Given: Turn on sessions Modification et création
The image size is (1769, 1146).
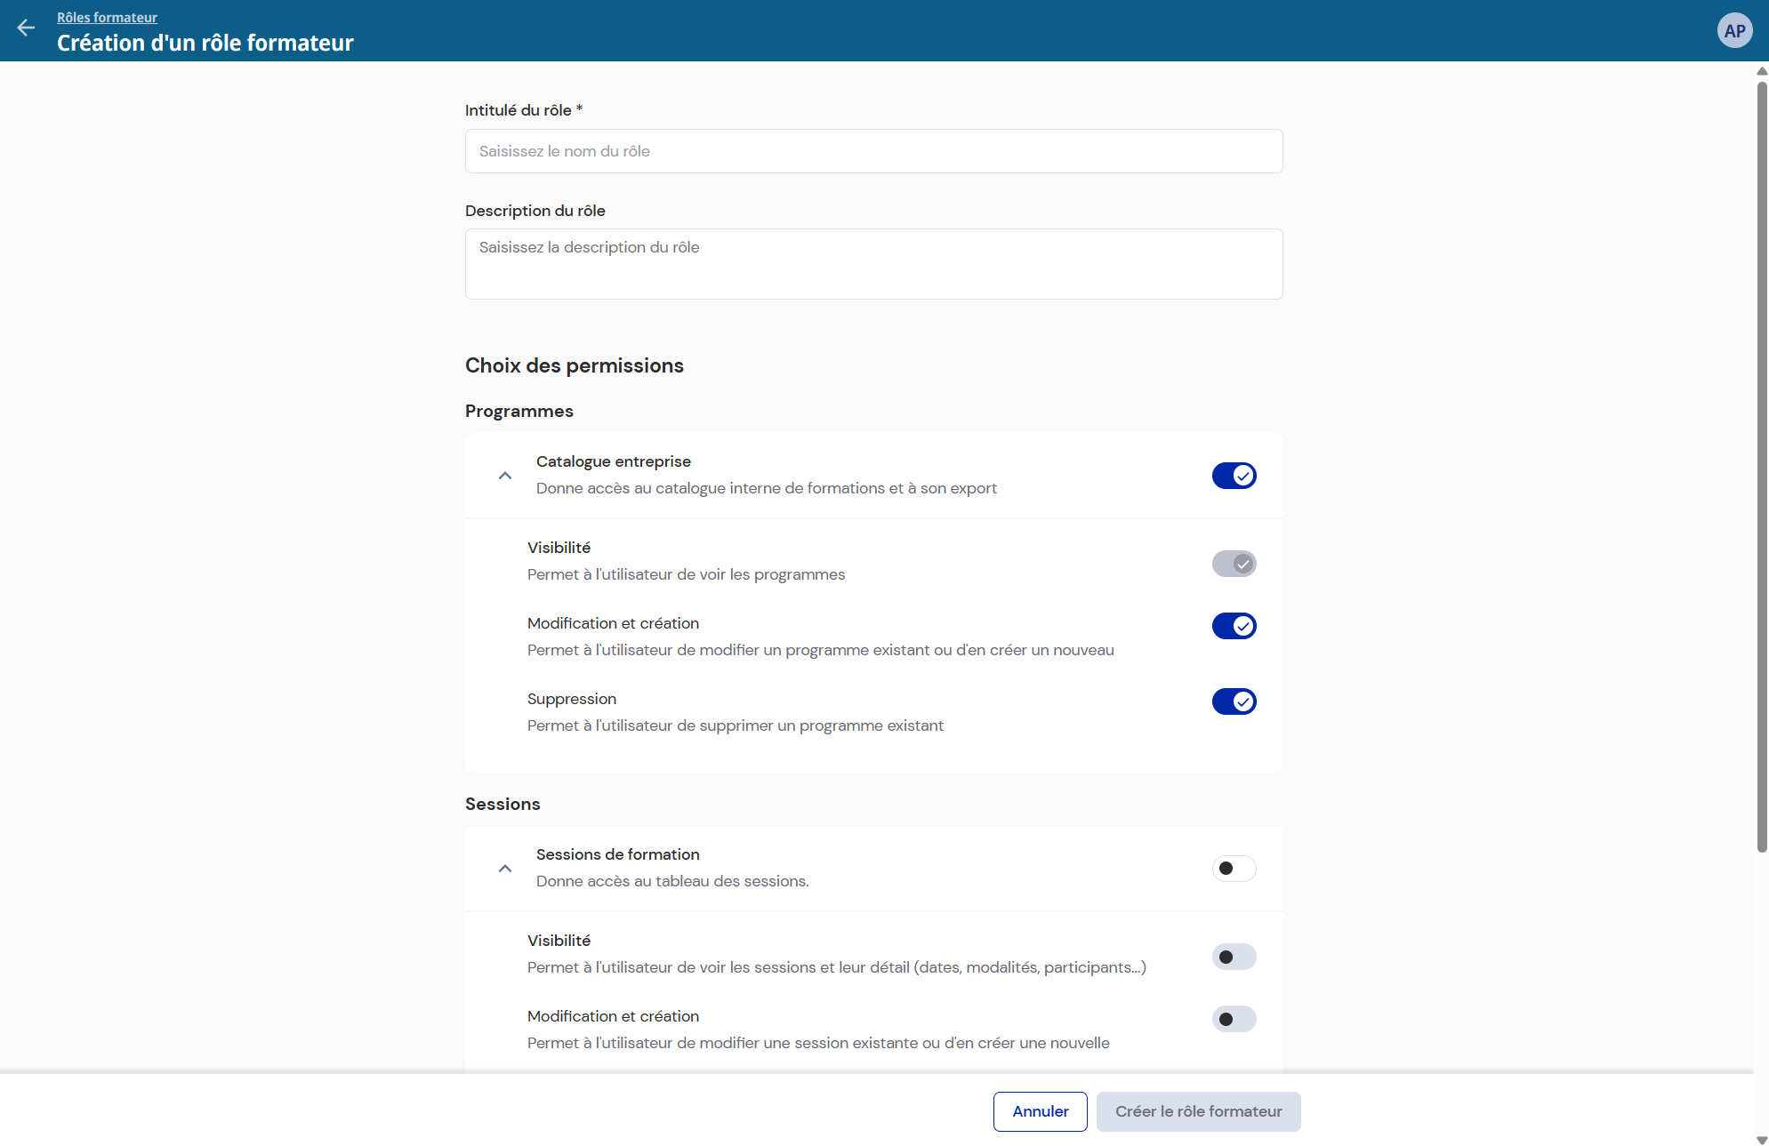Looking at the screenshot, I should pos(1234,1019).
